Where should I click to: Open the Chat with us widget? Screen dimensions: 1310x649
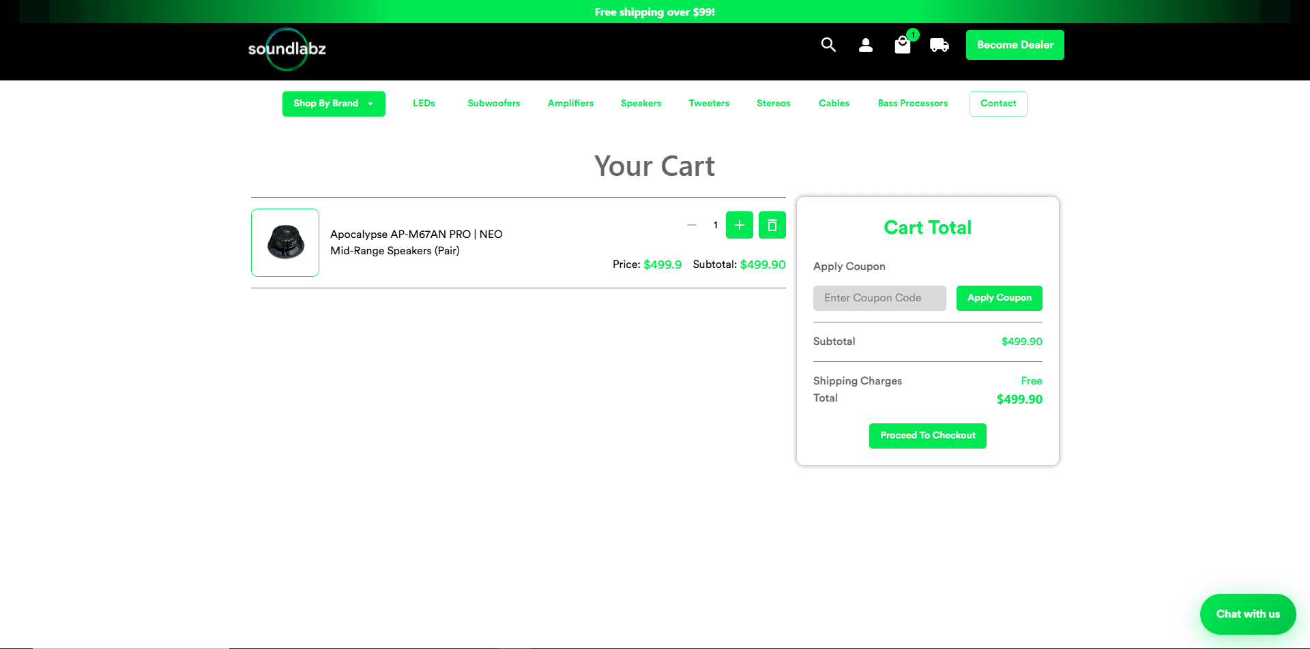1248,614
